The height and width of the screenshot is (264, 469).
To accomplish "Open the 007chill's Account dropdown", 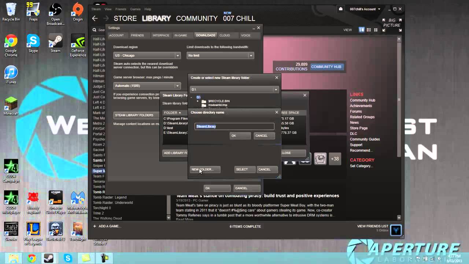I will click(365, 9).
